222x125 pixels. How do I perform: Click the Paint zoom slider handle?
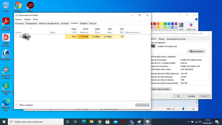point(183,109)
